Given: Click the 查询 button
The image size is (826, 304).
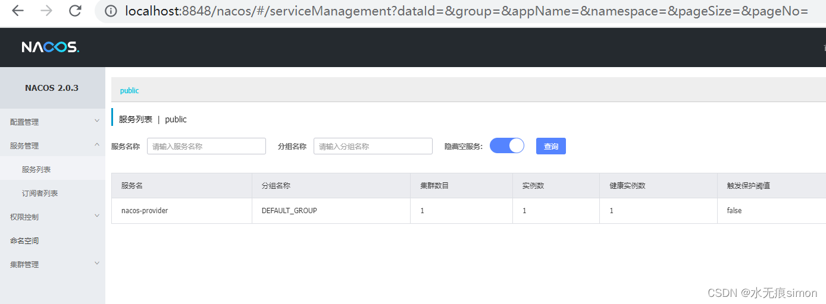Looking at the screenshot, I should (551, 146).
